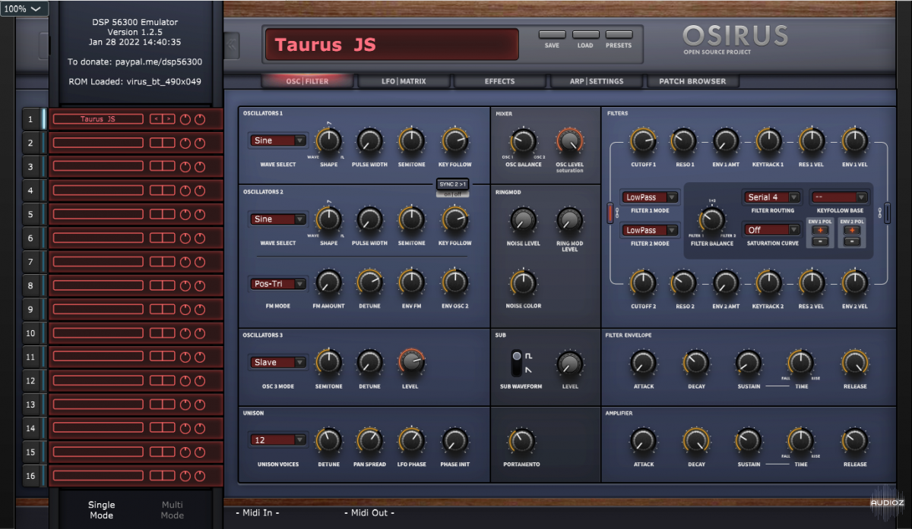
Task: Open the Keyfollow Base dropdown
Action: pos(840,197)
